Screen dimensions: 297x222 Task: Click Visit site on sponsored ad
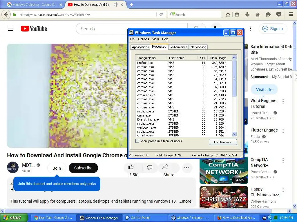coord(264,90)
